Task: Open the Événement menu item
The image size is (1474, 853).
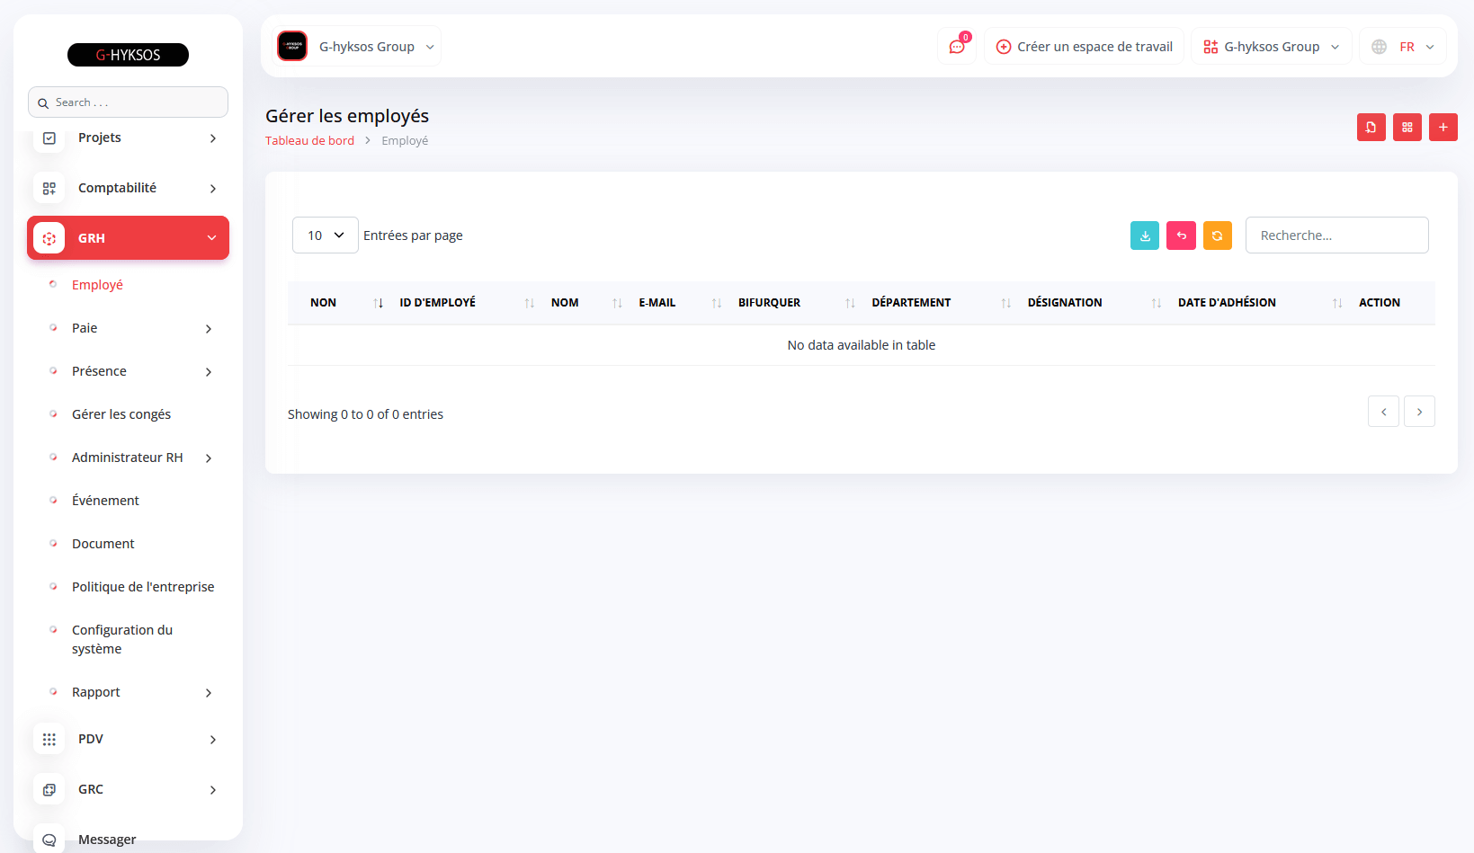Action: (x=105, y=501)
